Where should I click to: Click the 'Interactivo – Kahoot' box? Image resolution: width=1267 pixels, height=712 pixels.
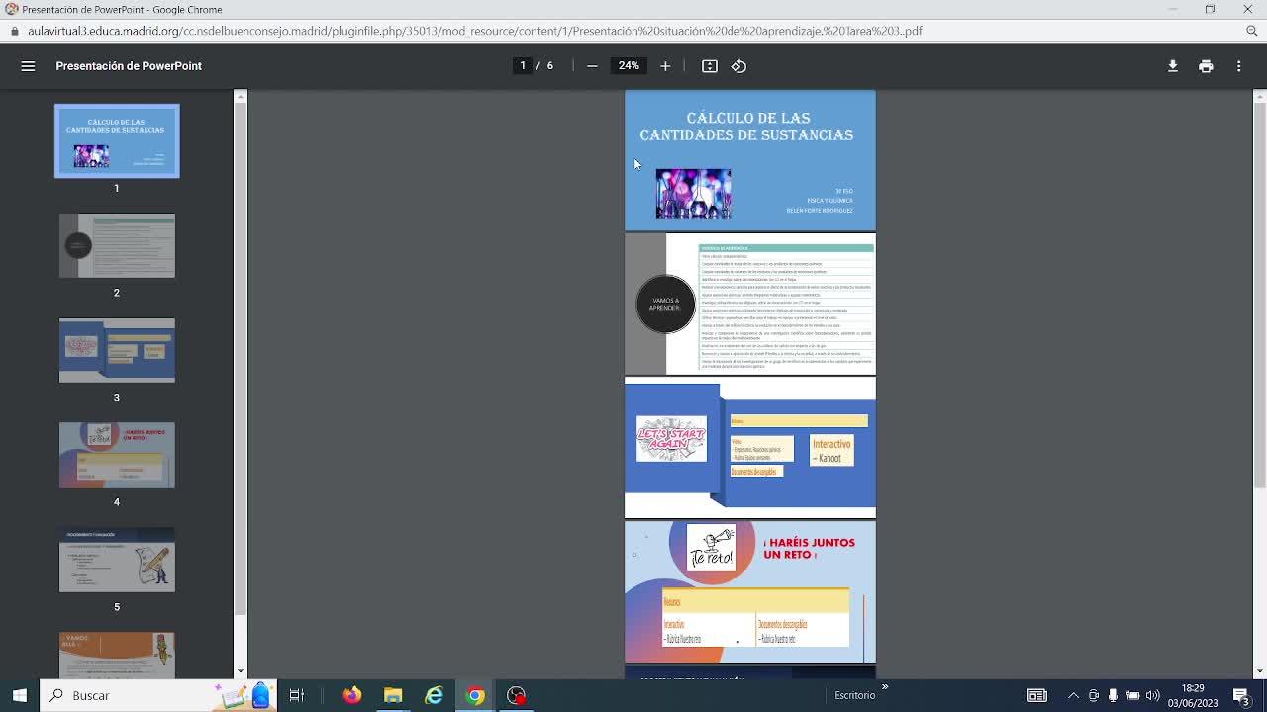coord(831,451)
